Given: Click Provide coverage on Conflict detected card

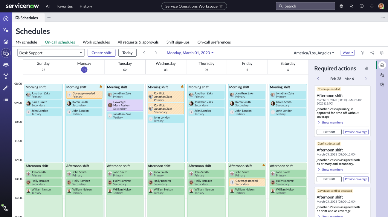Looking at the screenshot, I should pyautogui.click(x=356, y=179).
